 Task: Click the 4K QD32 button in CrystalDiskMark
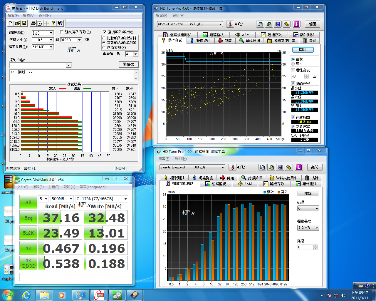[x=28, y=263]
